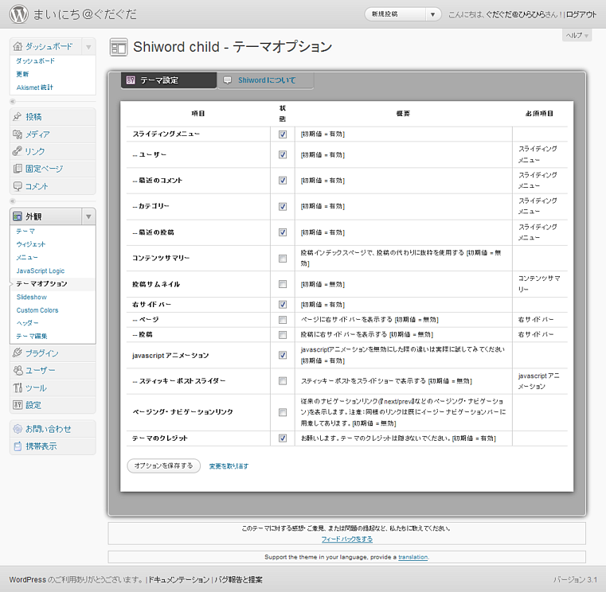This screenshot has width=606, height=592.
Task: Click the translation link
Action: (412, 557)
